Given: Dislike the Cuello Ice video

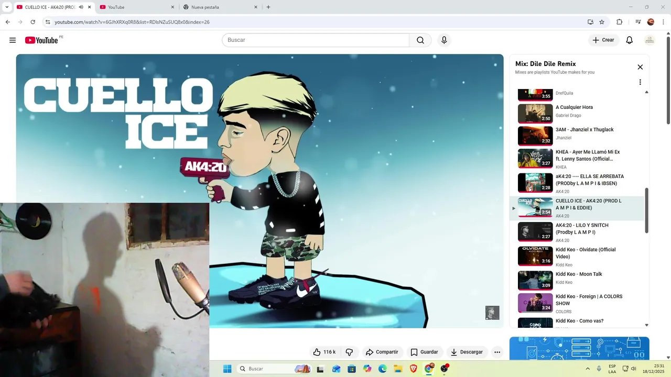Looking at the screenshot, I should click(349, 352).
